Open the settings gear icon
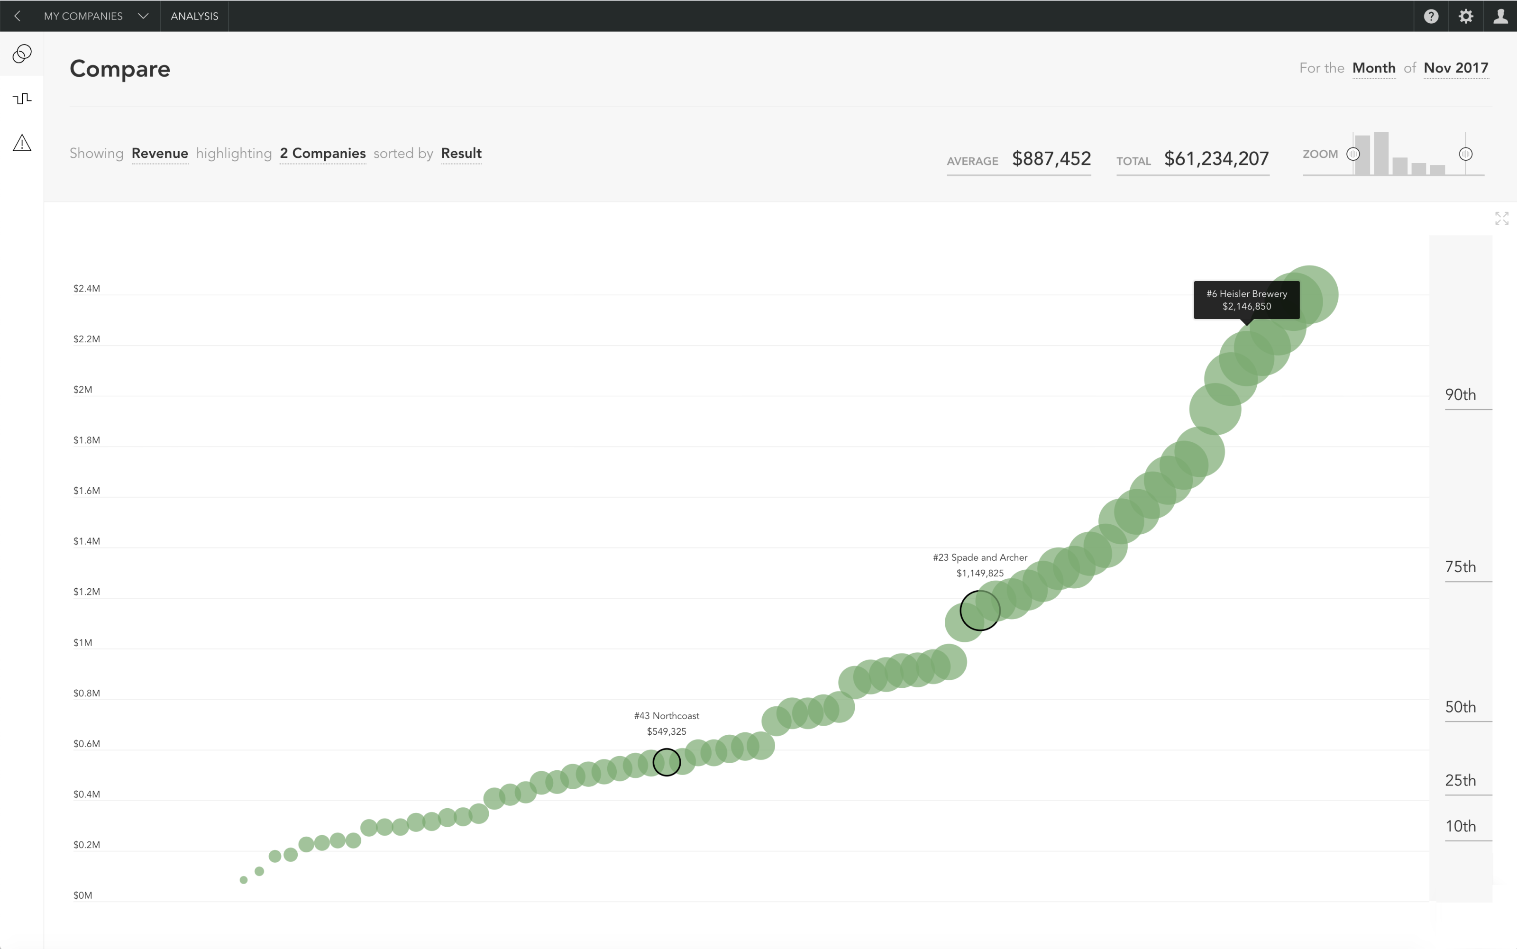Viewport: 1517px width, 949px height. 1465,16
